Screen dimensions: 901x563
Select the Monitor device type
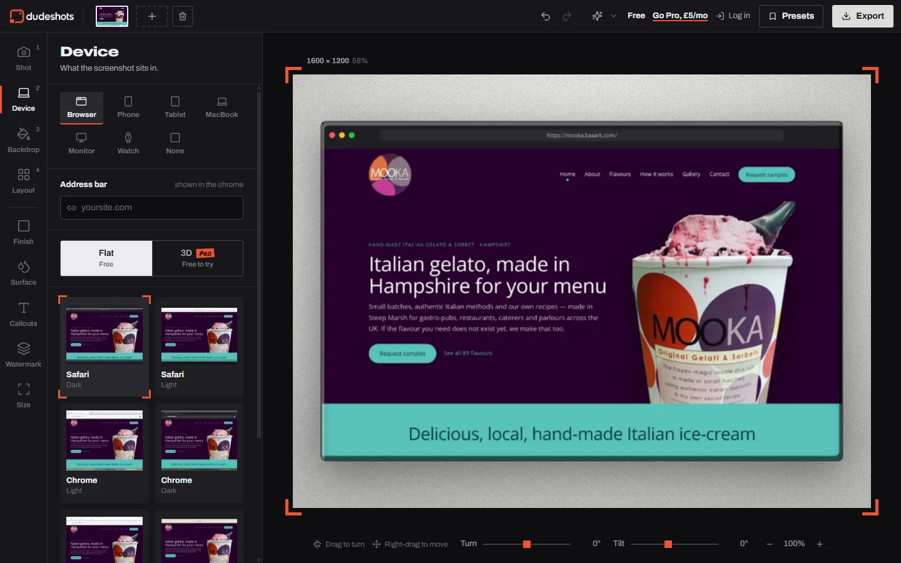82,144
